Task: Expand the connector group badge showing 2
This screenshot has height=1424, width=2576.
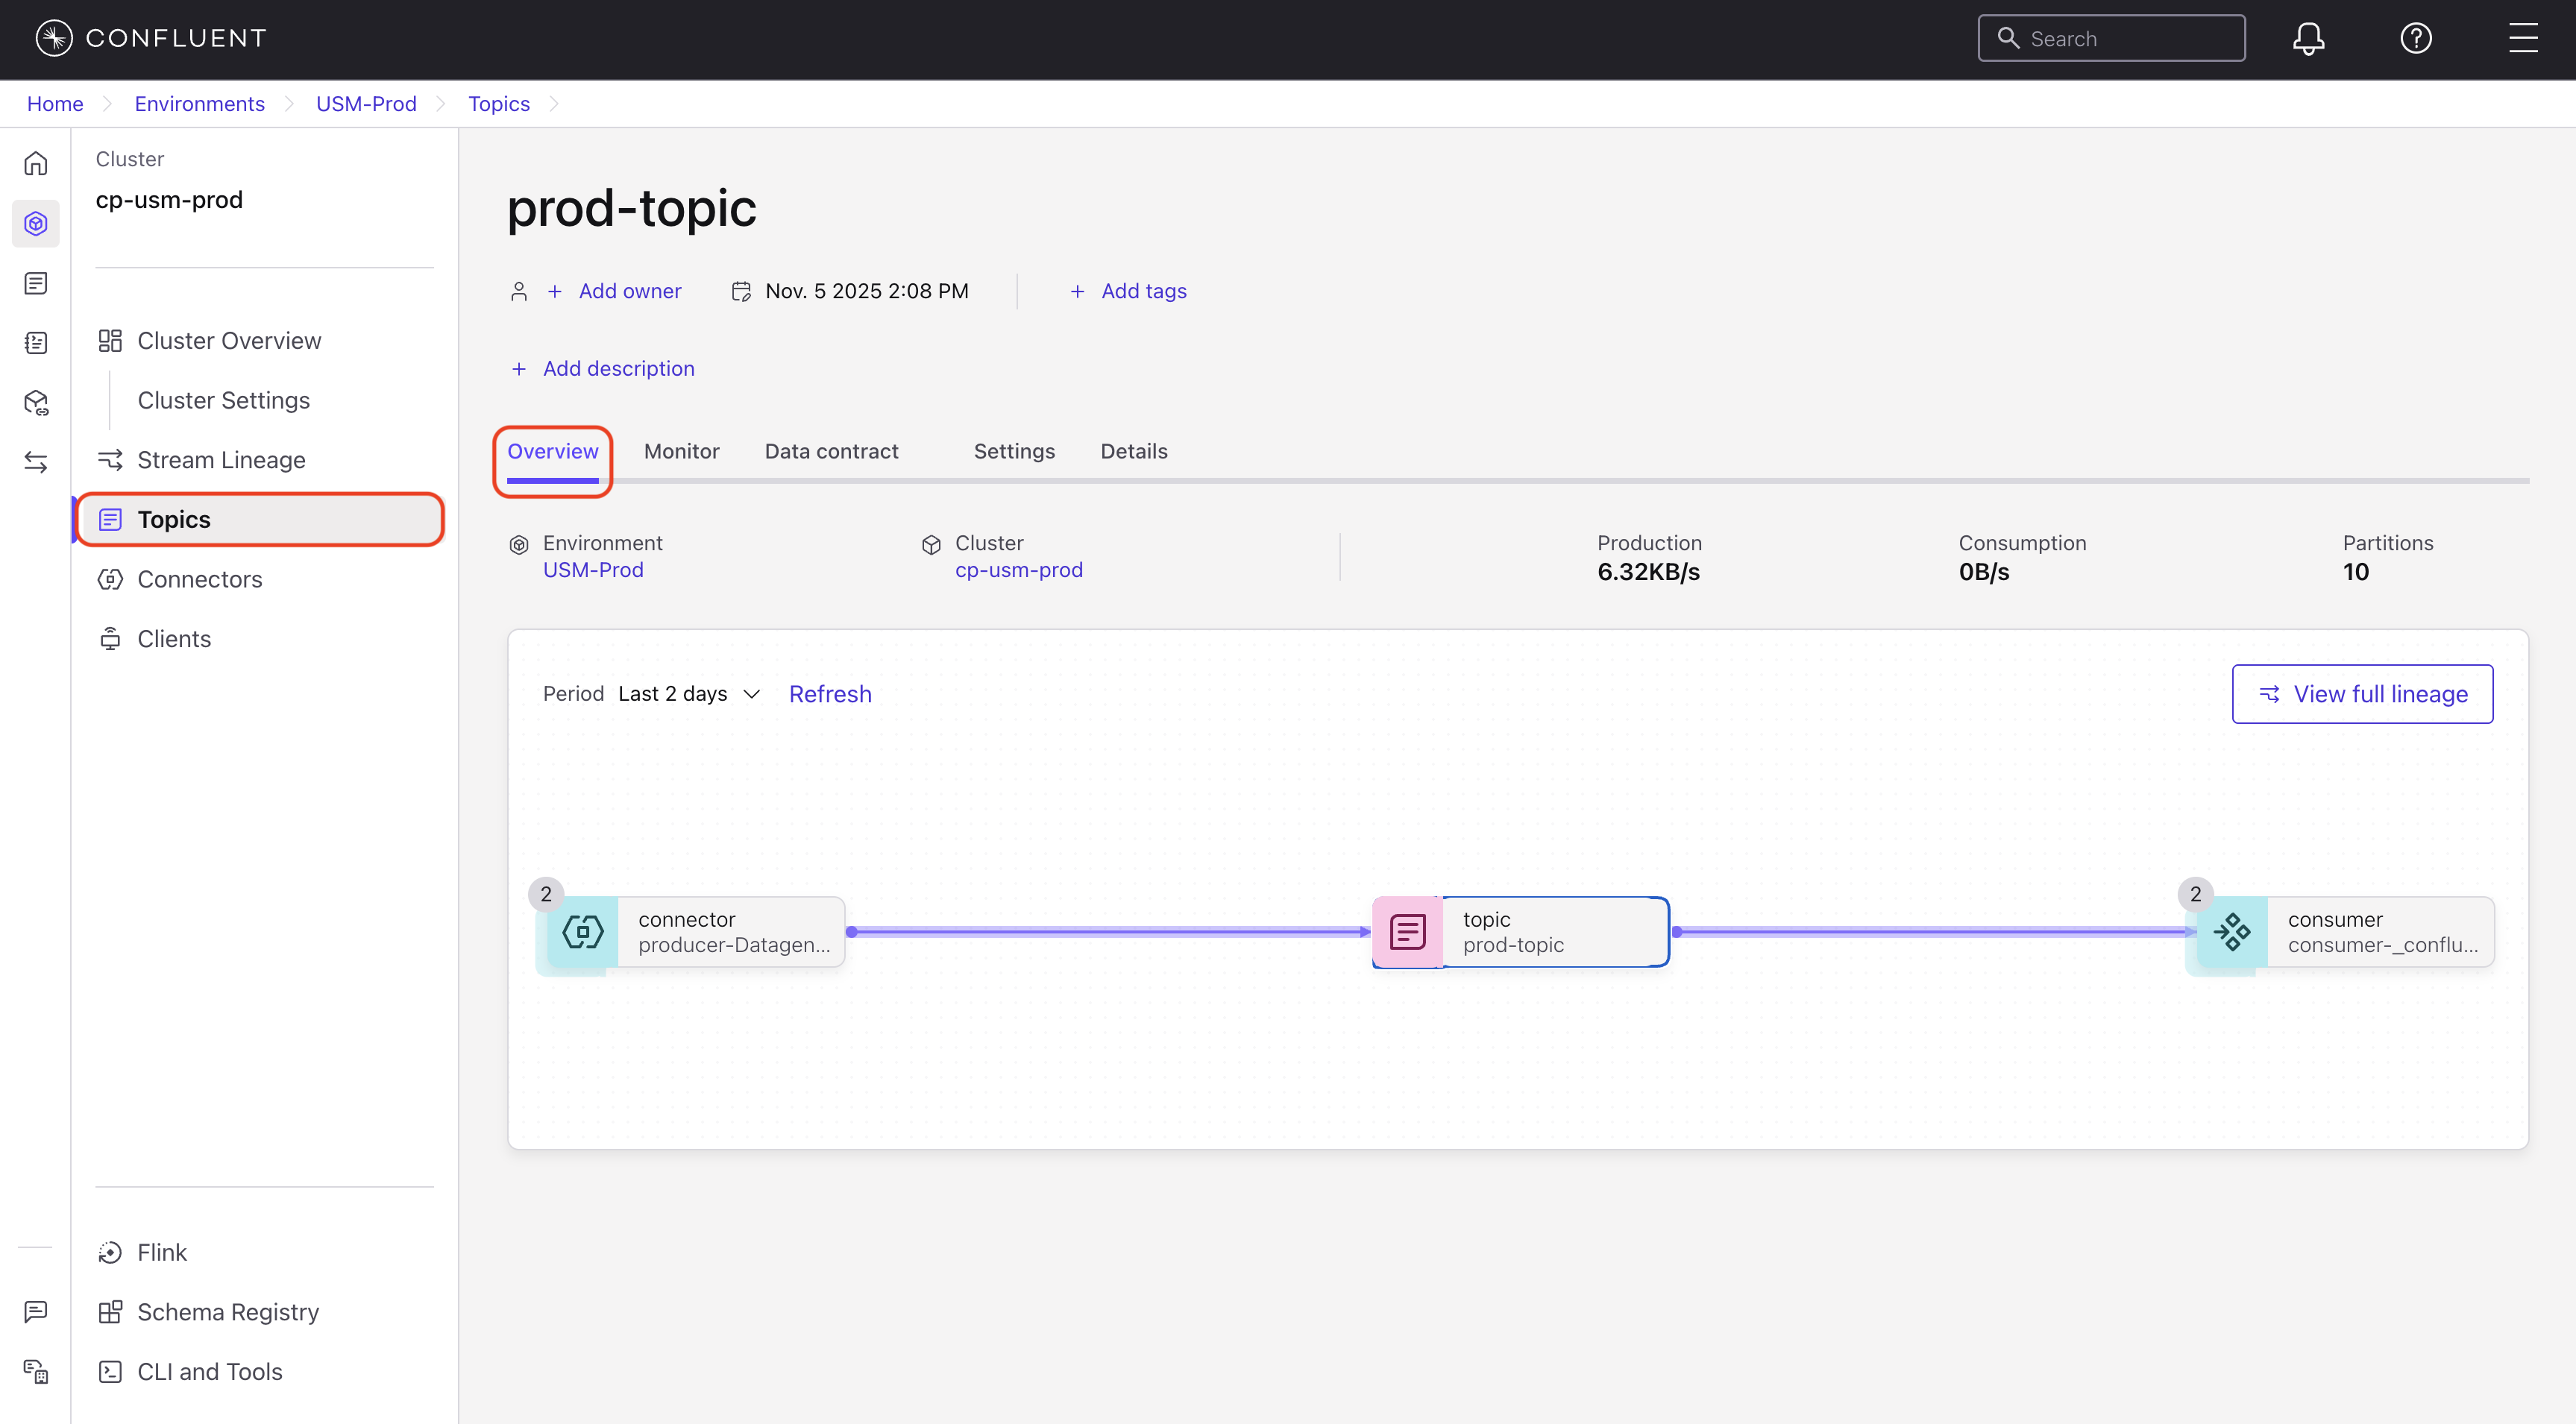Action: pyautogui.click(x=546, y=894)
